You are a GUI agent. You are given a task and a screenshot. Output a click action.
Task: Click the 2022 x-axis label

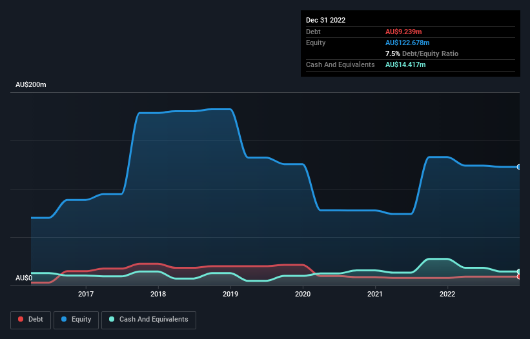pos(447,294)
